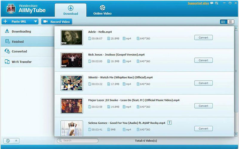Screen dimensions: 239x149
Task: Click the file size icon for Silentó video
Action: [x=108, y=84]
